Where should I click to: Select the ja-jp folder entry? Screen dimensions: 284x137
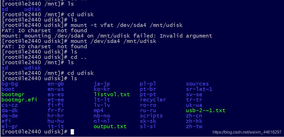pyautogui.click(x=102, y=84)
